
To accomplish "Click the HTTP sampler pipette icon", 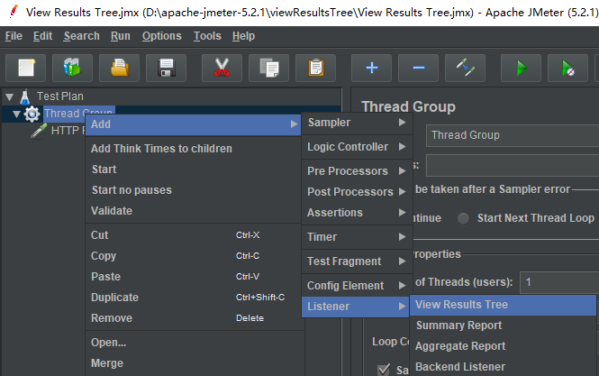I will 39,131.
